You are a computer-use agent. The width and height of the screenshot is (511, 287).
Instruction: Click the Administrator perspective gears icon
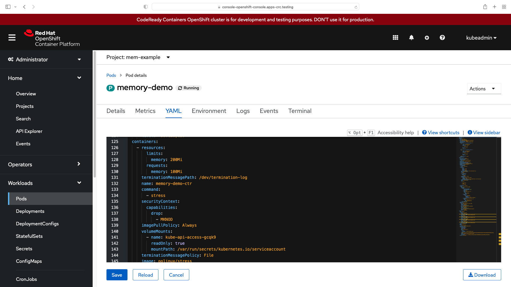pos(11,59)
